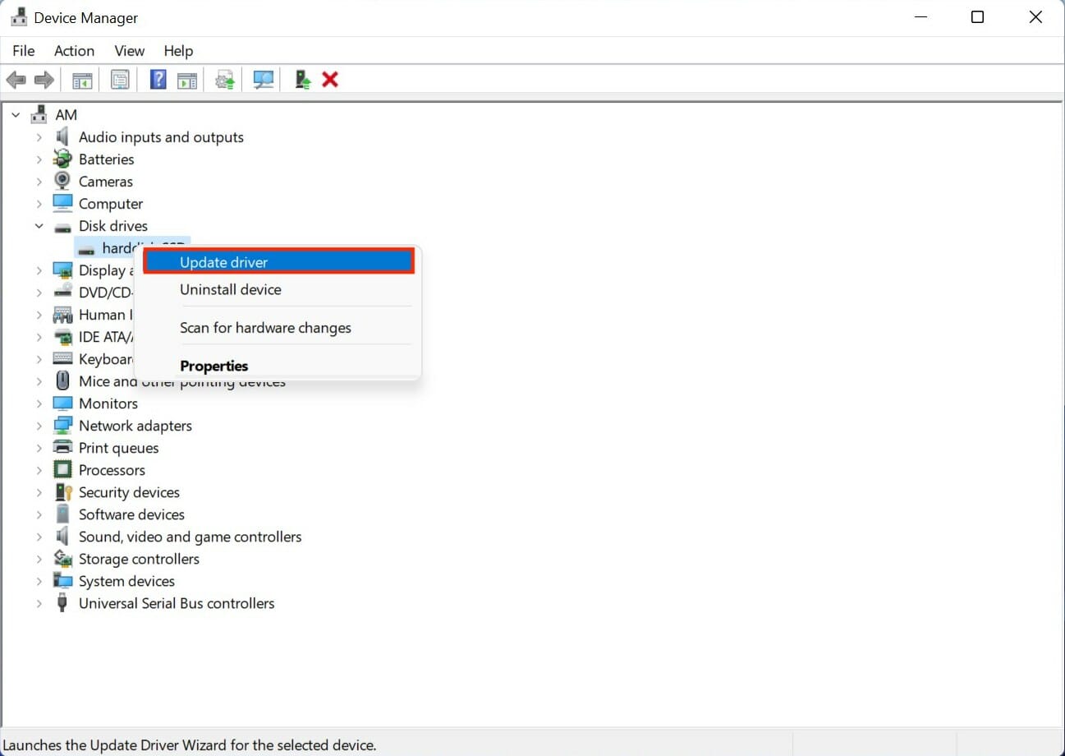Click the computer tower with green arrow toolbar icon
Screen dimensions: 1065x756
tap(303, 80)
